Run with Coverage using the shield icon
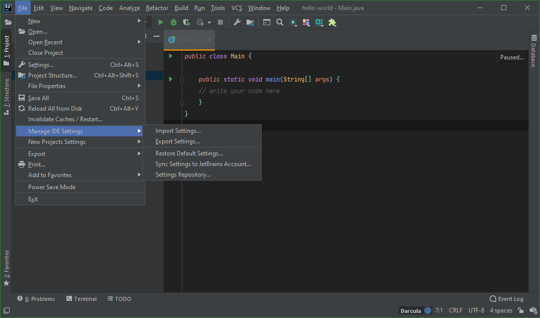The image size is (540, 318). pos(186,22)
